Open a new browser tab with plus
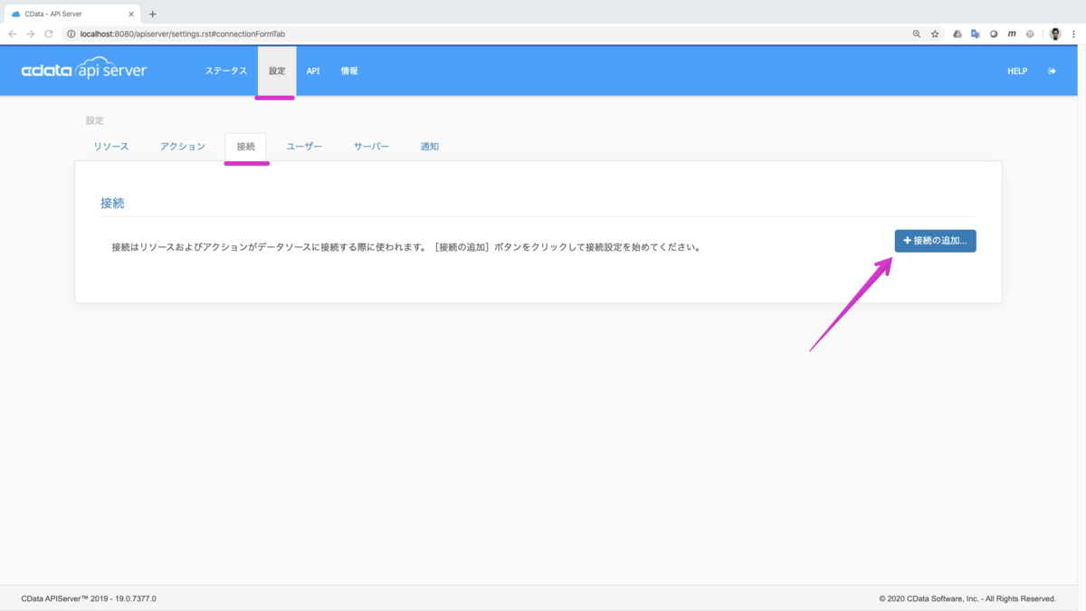The width and height of the screenshot is (1086, 611). click(152, 14)
